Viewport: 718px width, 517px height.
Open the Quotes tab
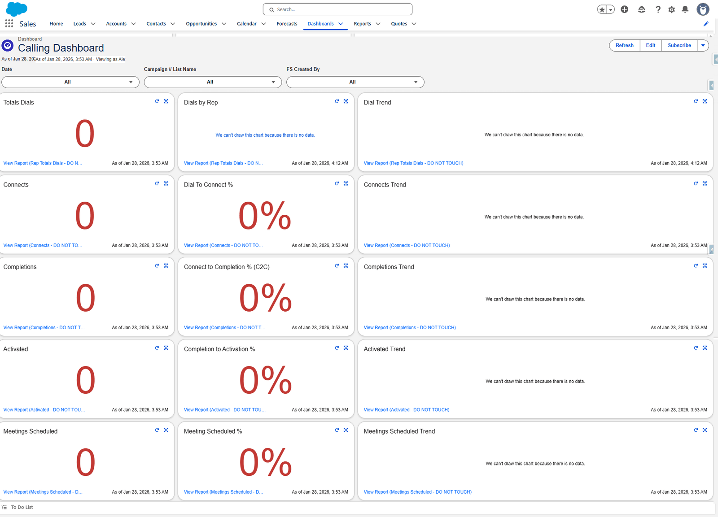[399, 24]
